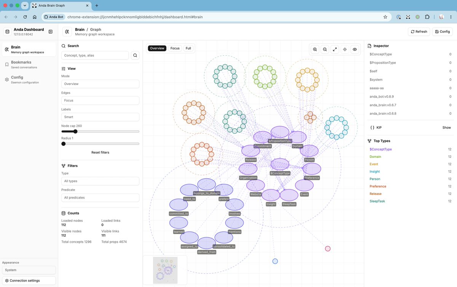The width and height of the screenshot is (457, 287).
Task: Open the Edges dropdown showing Focus
Action: (x=100, y=101)
